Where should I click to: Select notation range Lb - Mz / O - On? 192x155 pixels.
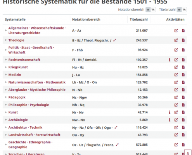[85, 83]
